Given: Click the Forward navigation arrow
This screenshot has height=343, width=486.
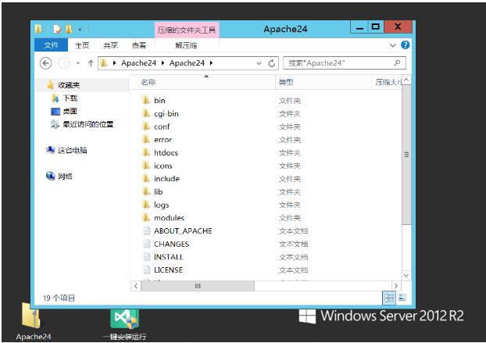Looking at the screenshot, I should [64, 63].
